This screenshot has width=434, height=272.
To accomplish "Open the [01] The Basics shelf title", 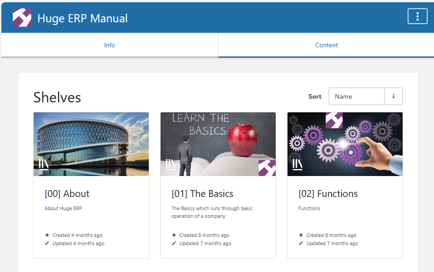I will coord(202,194).
